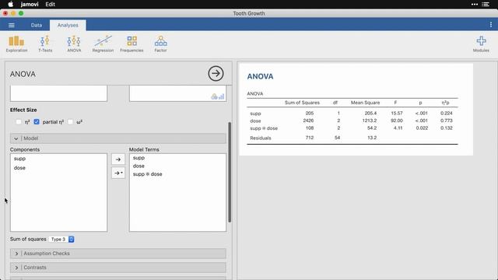Click the empty variables list box
Image resolution: width=498 pixels, height=280 pixels.
(58, 93)
